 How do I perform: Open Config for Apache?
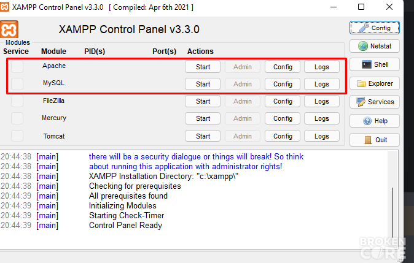pos(283,67)
